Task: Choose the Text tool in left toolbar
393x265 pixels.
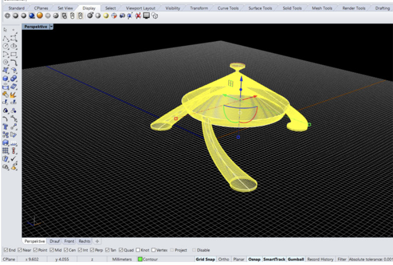Action: click(x=6, y=126)
